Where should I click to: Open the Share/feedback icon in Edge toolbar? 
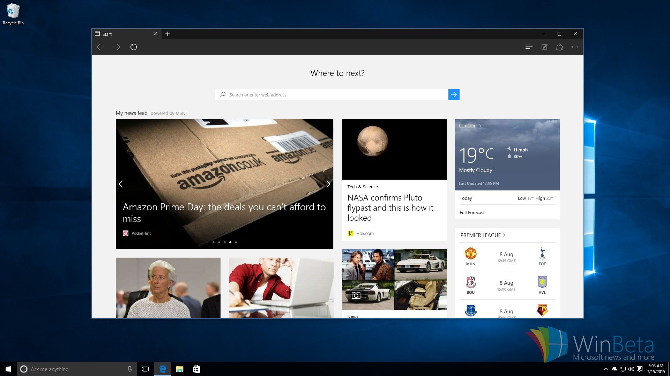[560, 47]
